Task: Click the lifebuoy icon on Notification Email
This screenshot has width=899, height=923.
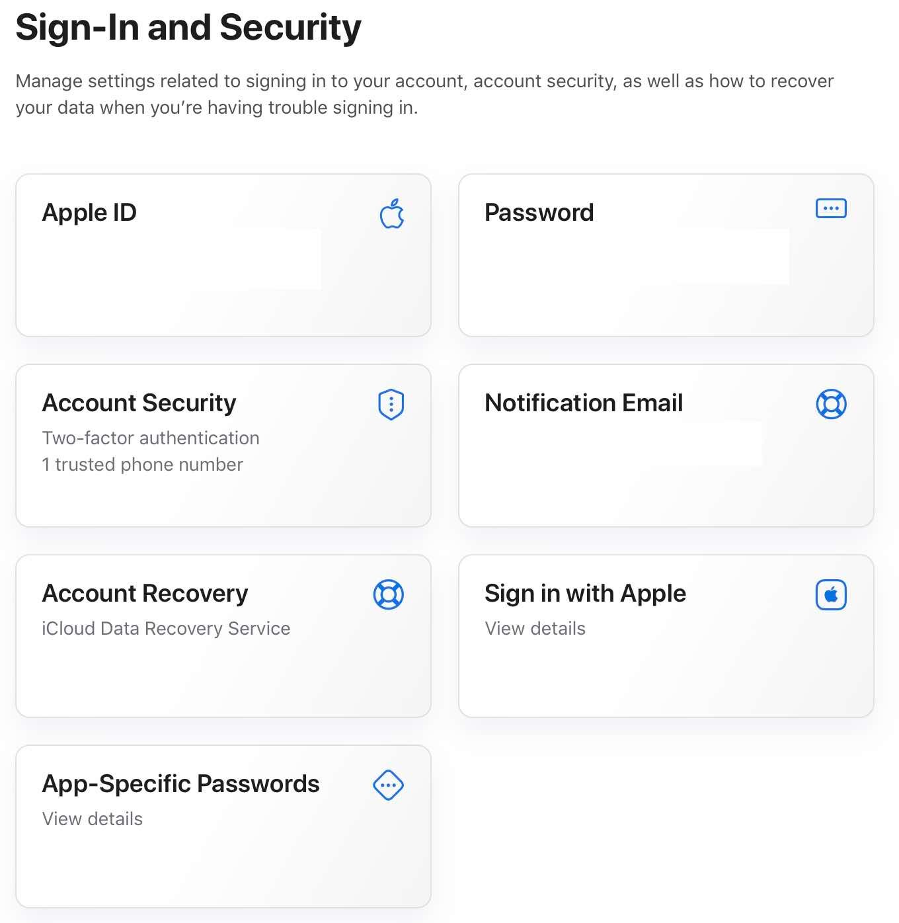Action: (x=831, y=404)
